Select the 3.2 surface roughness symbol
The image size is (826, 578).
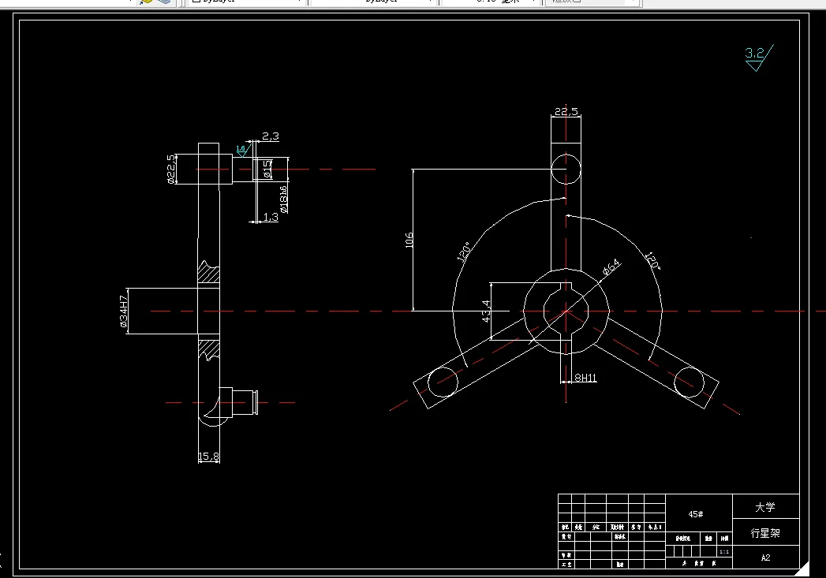tap(759, 58)
